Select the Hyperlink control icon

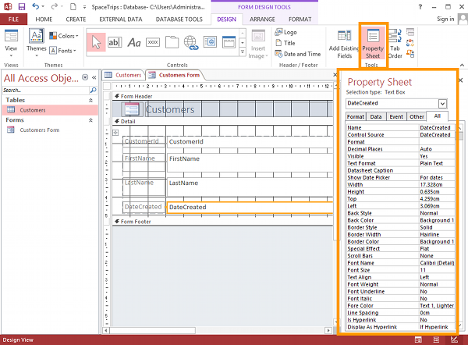tap(191, 42)
